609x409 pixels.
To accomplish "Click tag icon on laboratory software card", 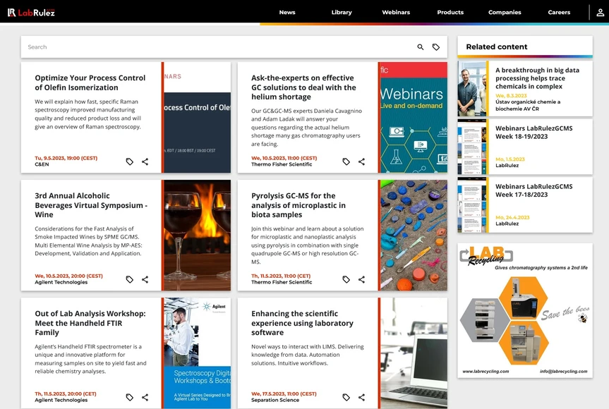I will click(346, 397).
